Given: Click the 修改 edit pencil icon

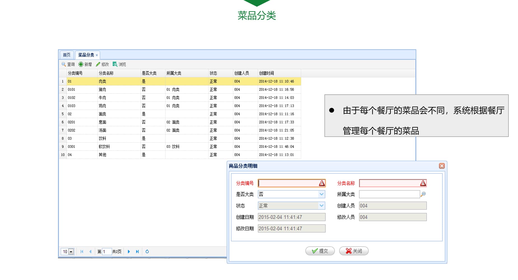Looking at the screenshot, I should (x=98, y=64).
